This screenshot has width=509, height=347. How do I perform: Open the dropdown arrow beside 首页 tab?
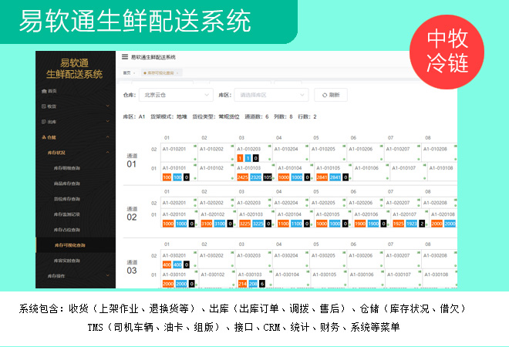[134, 73]
